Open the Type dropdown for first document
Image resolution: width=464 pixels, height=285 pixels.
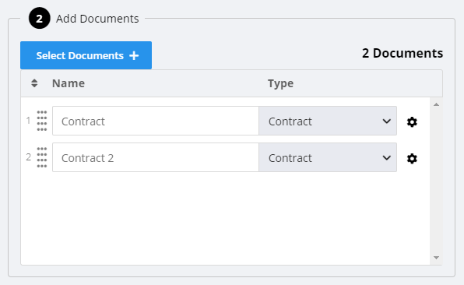click(328, 121)
